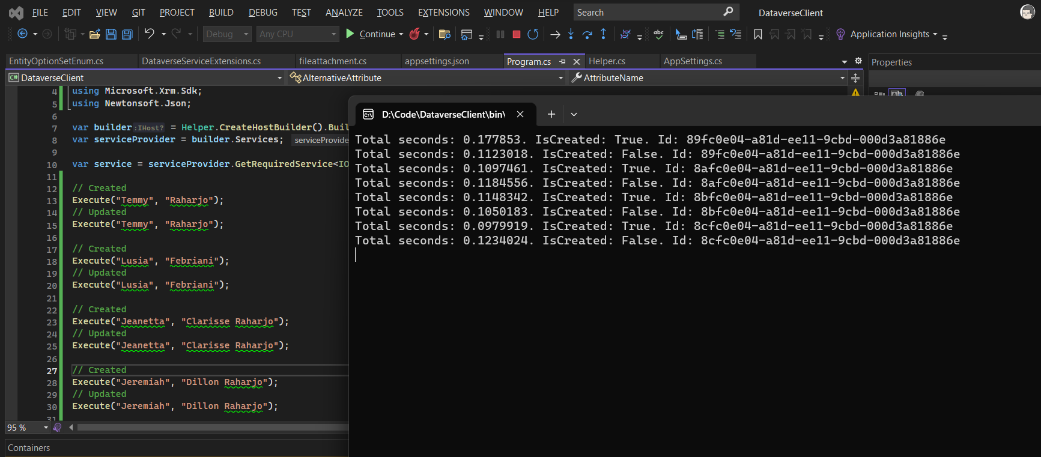Click the Visual Studio logo icon
This screenshot has width=1041, height=457.
[16, 13]
